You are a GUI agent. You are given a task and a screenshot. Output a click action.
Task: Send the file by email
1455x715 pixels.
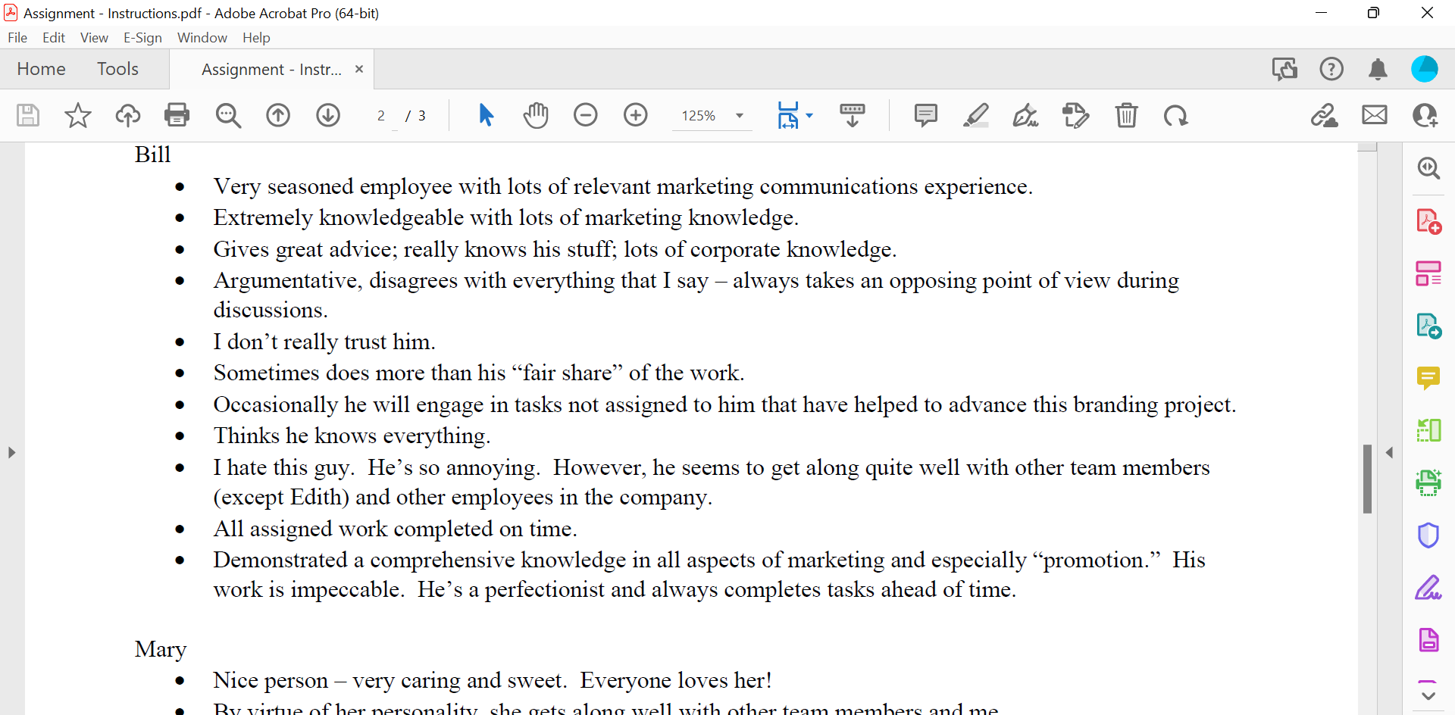point(1375,115)
